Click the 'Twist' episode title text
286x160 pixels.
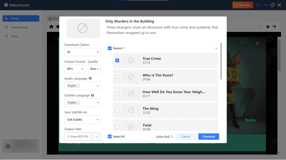(x=147, y=125)
